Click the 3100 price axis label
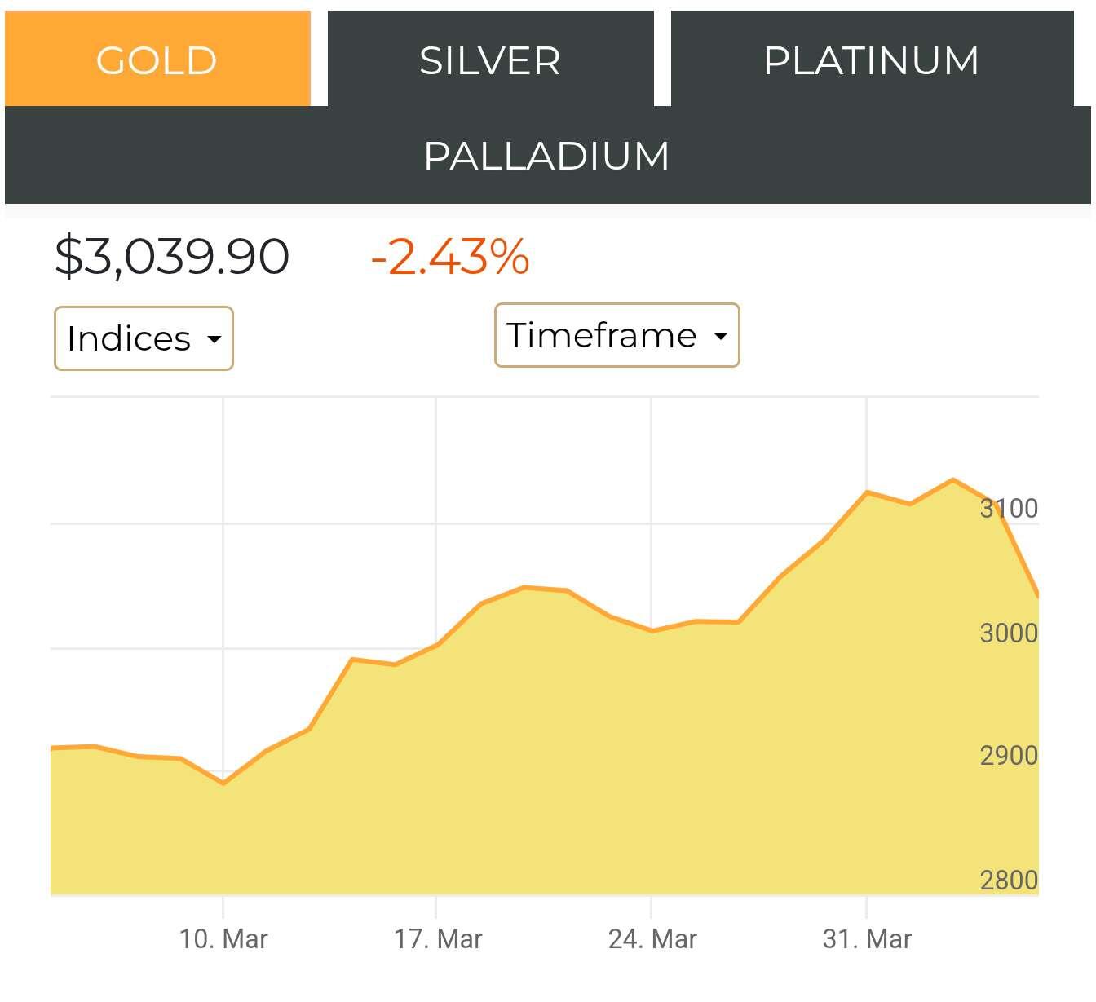The image size is (1096, 1002). 1009,509
